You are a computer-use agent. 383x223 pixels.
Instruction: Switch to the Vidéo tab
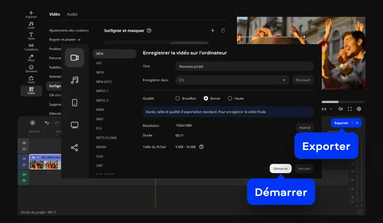pos(55,14)
